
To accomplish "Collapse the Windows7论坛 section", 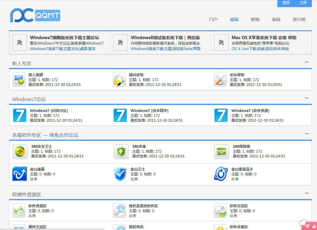I will pyautogui.click(x=307, y=98).
